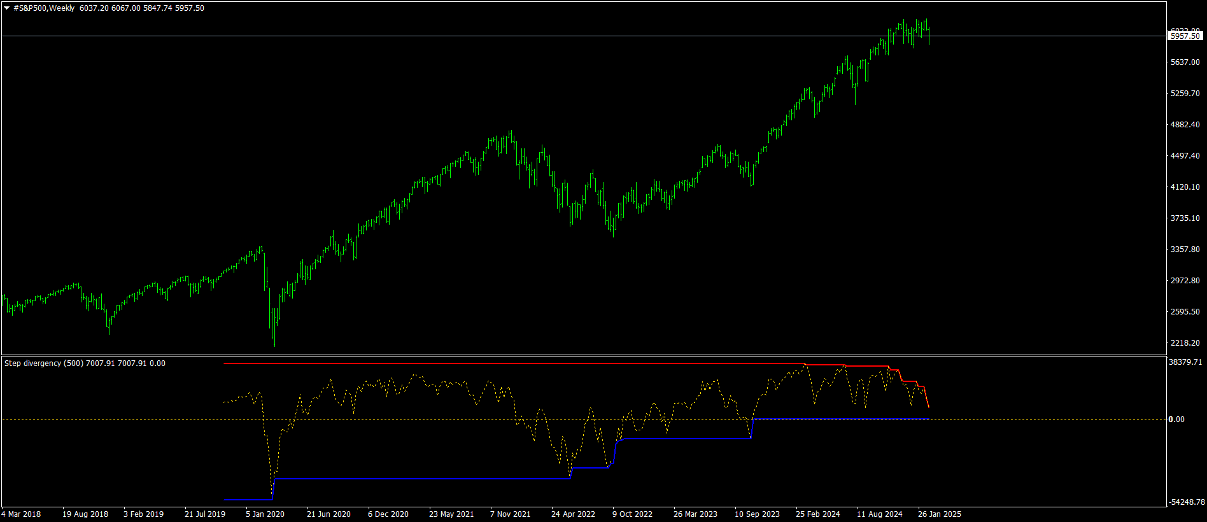Click the current price tag 5957.50

click(1185, 36)
